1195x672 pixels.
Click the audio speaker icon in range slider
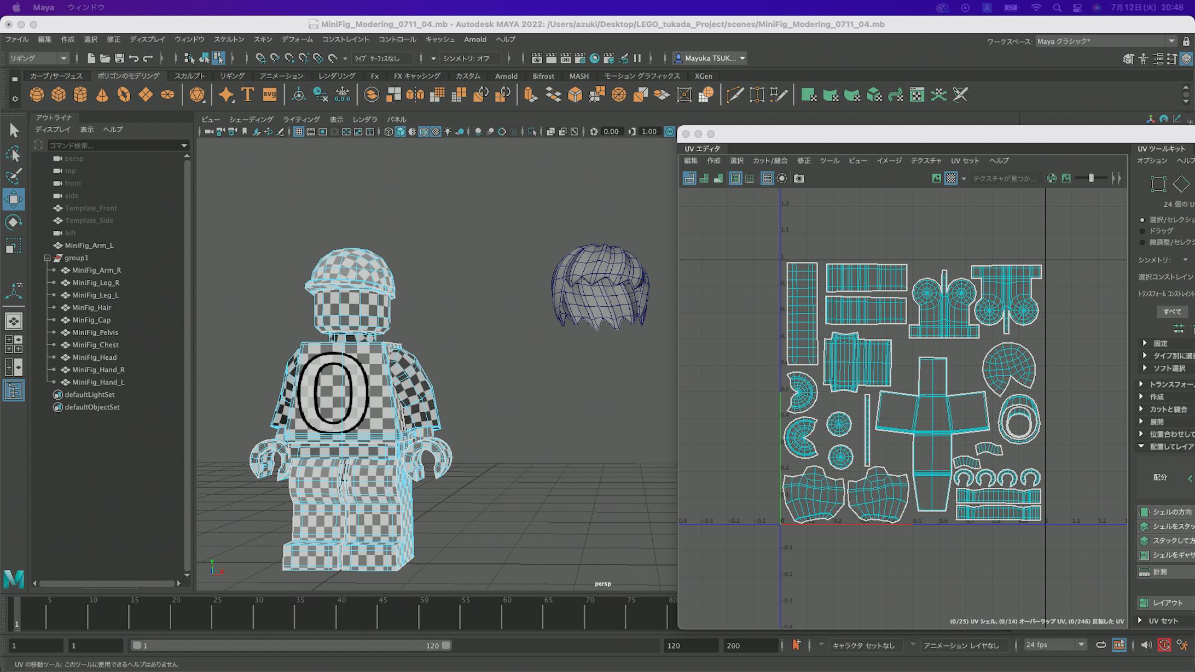tap(1146, 645)
